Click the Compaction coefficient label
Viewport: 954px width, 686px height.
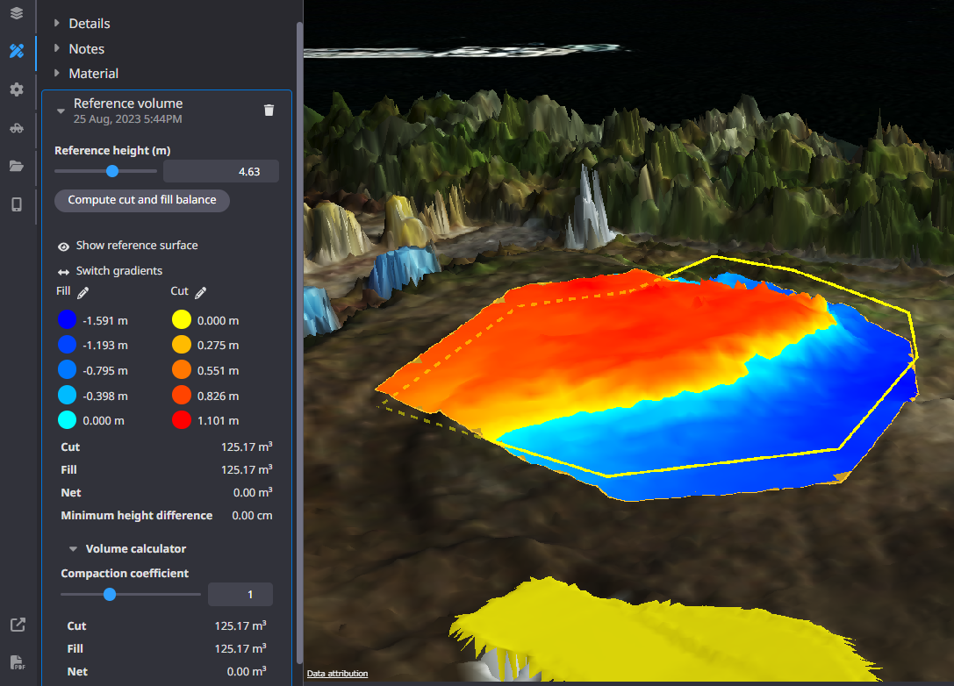tap(125, 574)
